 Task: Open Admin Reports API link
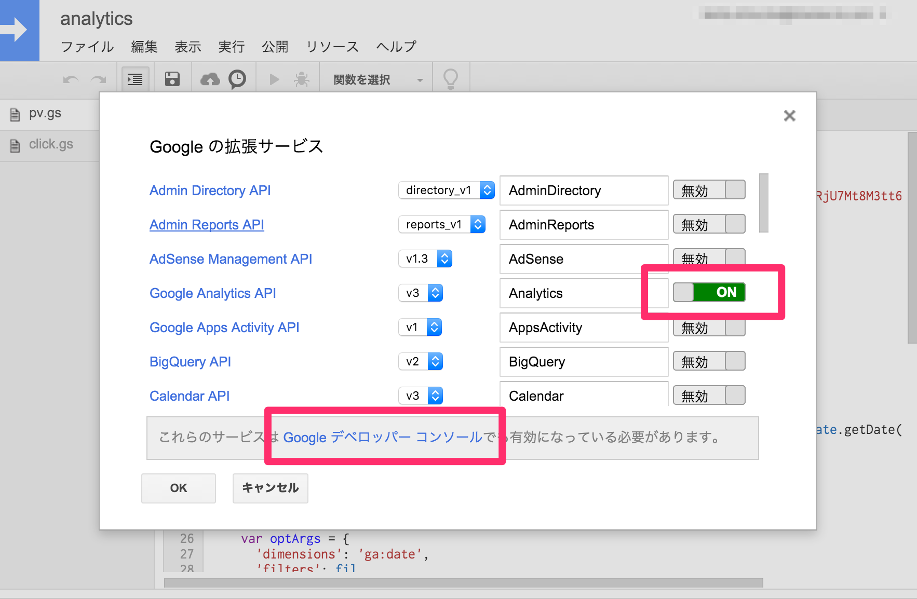(207, 225)
